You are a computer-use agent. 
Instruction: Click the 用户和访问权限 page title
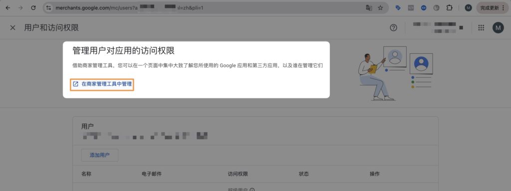tap(51, 28)
